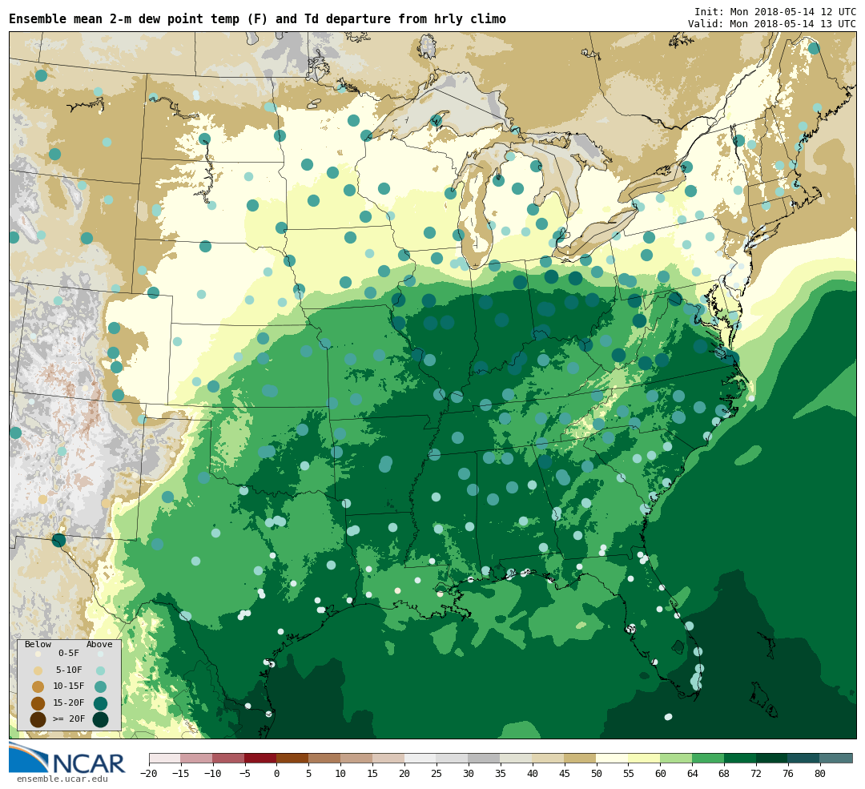Select the pale yellow segment from 55 to 60
Image resolution: width=865 pixels, height=789 pixels.
pyautogui.click(x=645, y=758)
